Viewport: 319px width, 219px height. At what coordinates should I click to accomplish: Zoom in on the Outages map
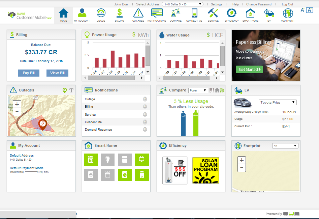[x=17, y=104]
